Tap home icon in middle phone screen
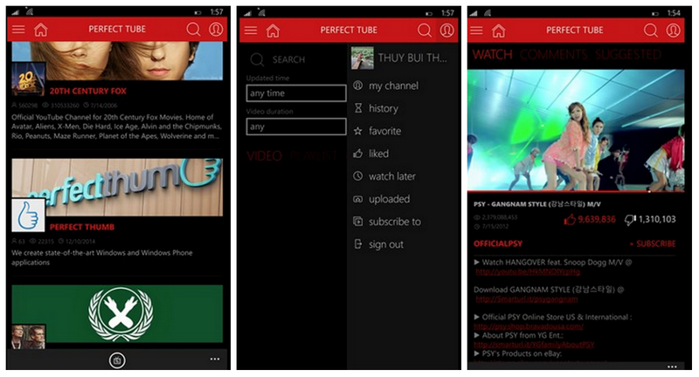Image resolution: width=699 pixels, height=377 pixels. [273, 31]
